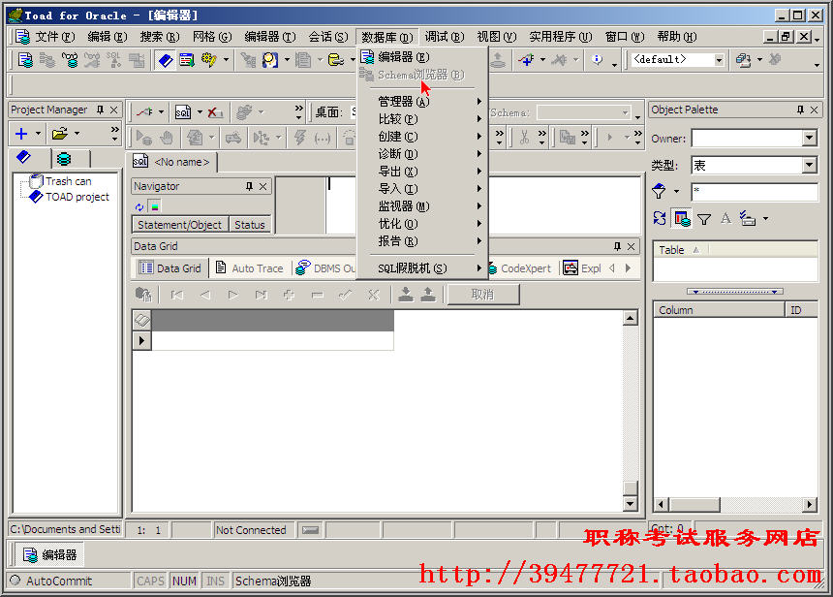Click the SQL new tab icon
This screenshot has height=597, width=833.
click(x=183, y=112)
